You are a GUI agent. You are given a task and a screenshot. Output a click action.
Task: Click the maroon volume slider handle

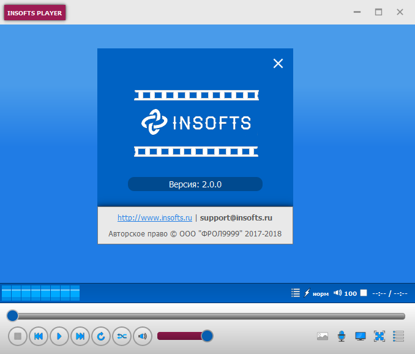[x=207, y=336]
